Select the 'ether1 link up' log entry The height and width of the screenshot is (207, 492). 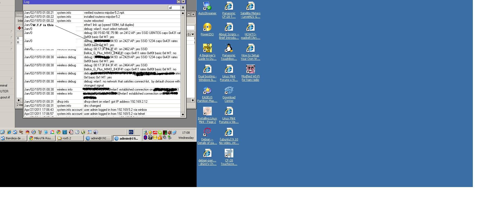point(102,25)
